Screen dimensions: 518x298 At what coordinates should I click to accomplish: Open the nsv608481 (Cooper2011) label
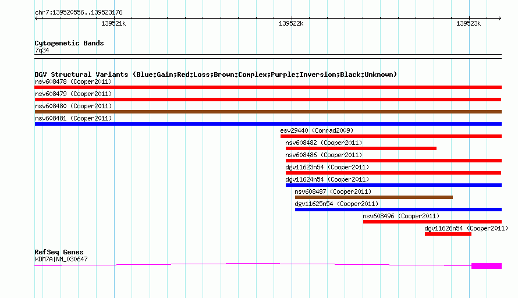[73, 118]
